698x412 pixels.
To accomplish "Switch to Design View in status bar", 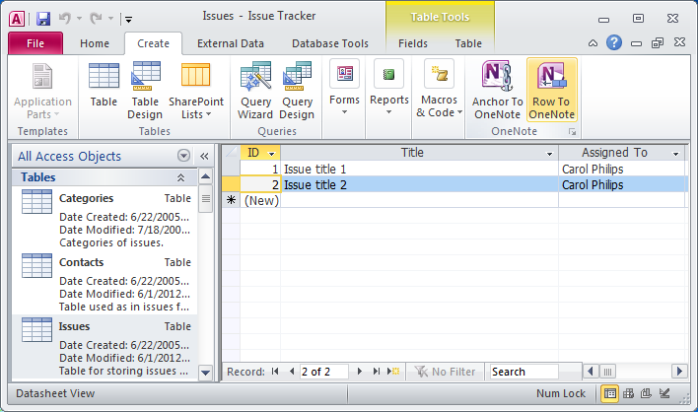I will click(664, 393).
